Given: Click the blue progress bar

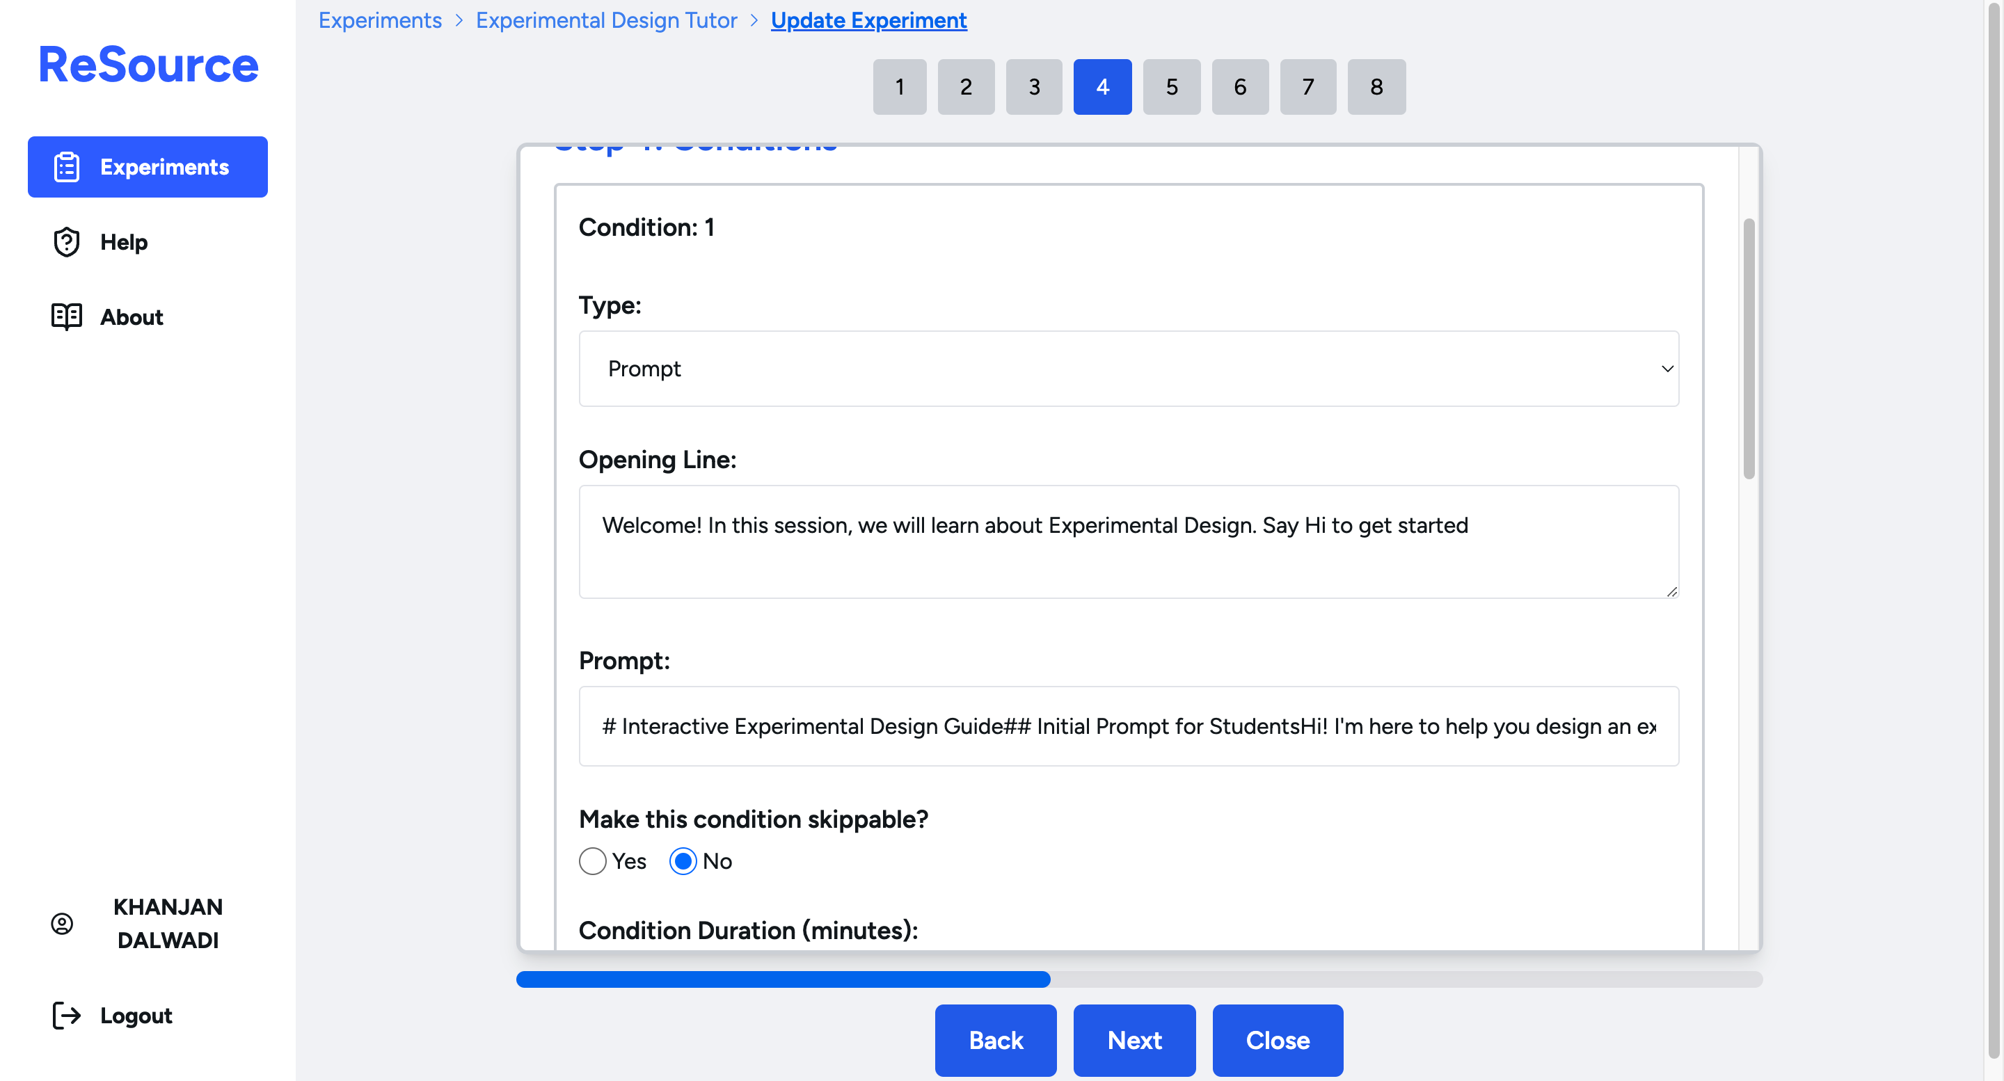Looking at the screenshot, I should point(783,979).
